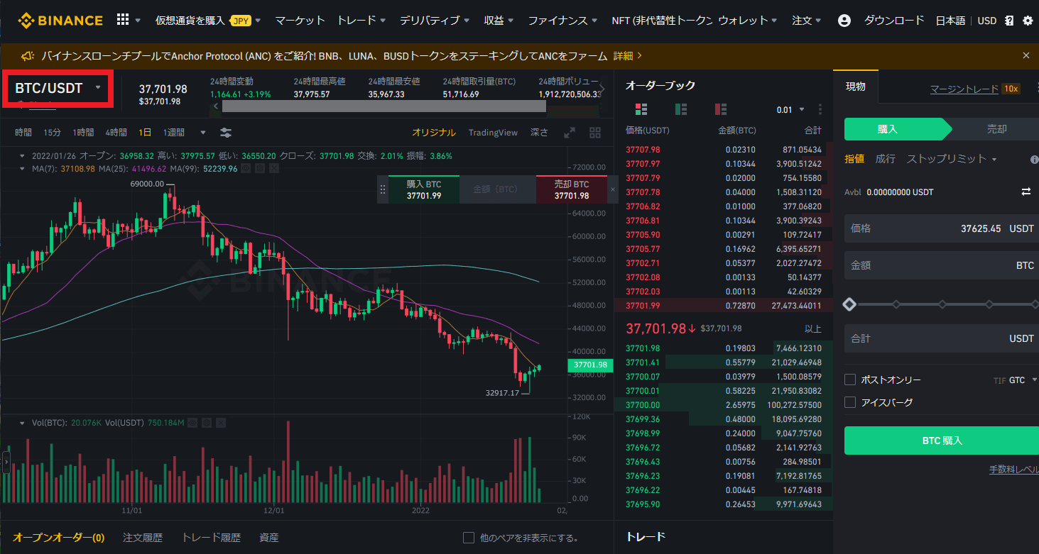This screenshot has width=1039, height=554.
Task: Open the TIF GTC dropdown
Action: tap(1016, 380)
